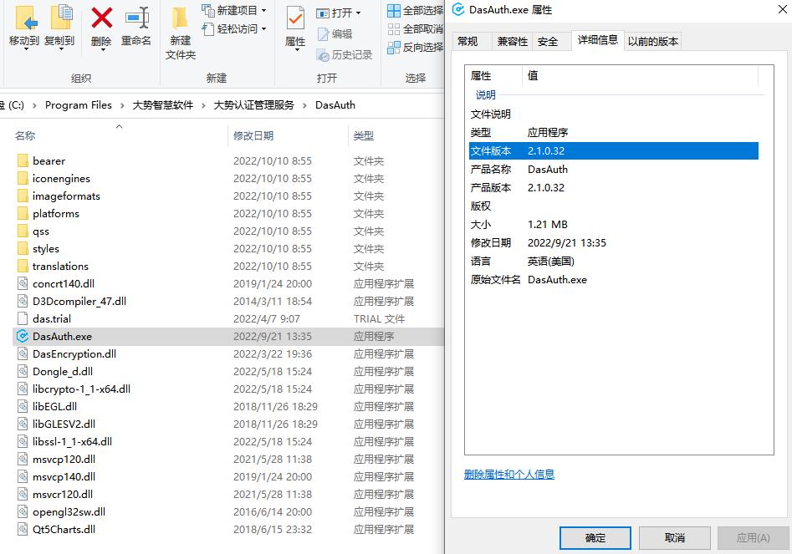This screenshot has height=554, width=792.
Task: Click the Copy To (复制到) ribbon icon
Action: 61,18
